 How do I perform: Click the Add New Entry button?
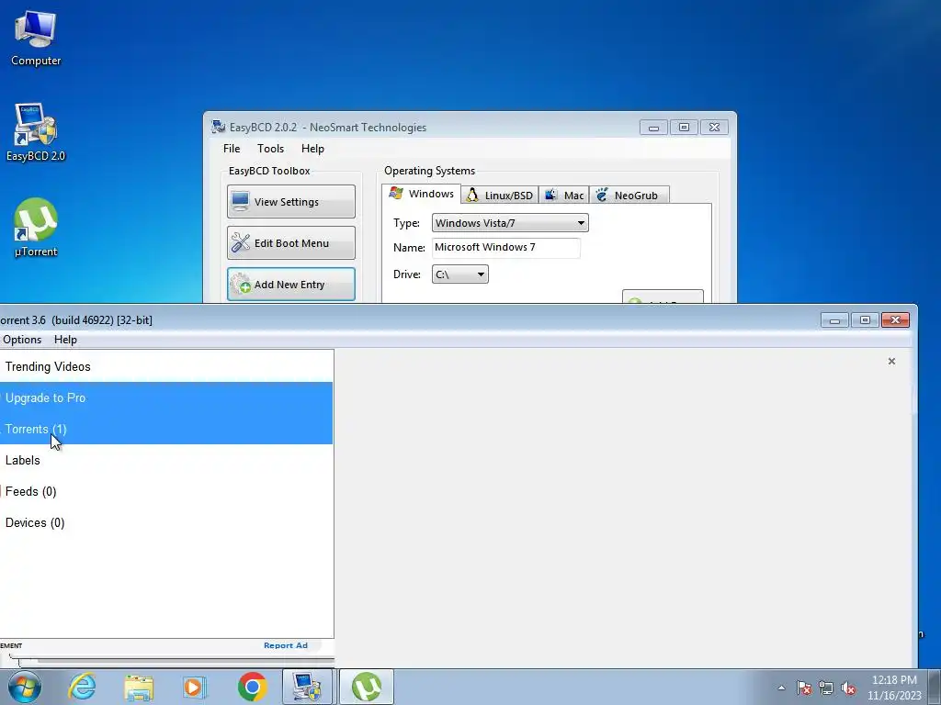pos(291,285)
